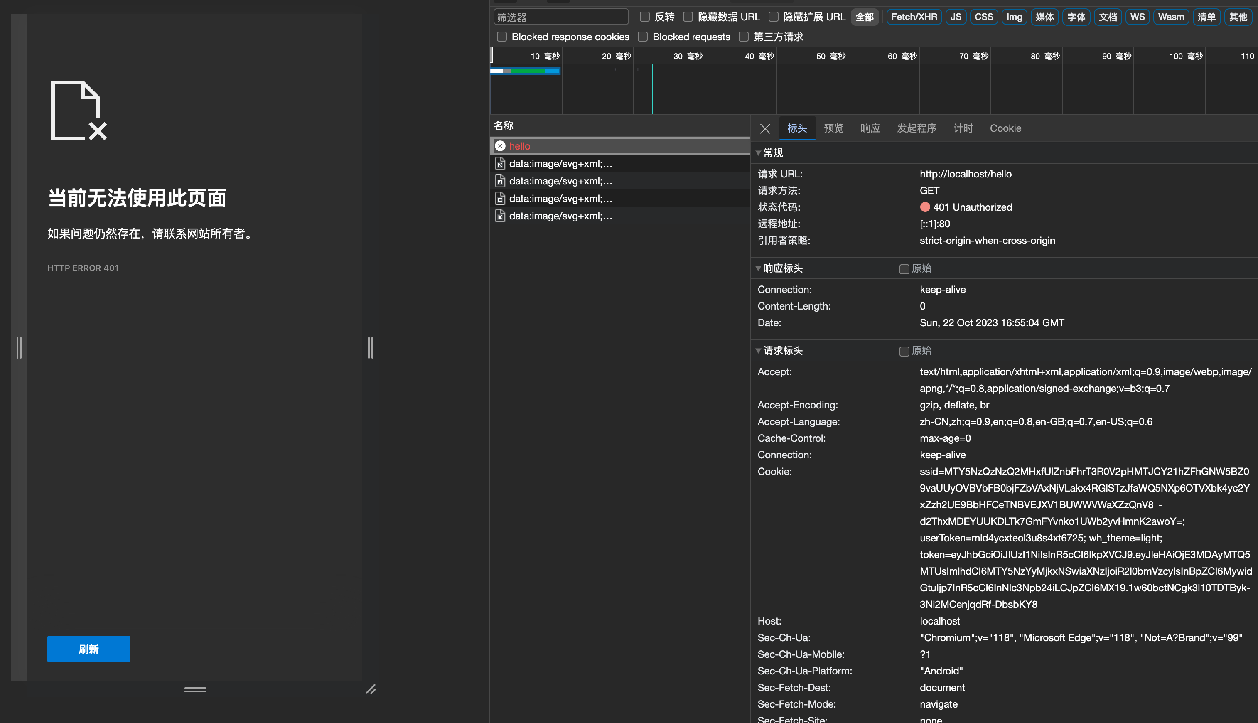Filter requests by 文档
Screen dimensions: 1258x723
click(1108, 17)
